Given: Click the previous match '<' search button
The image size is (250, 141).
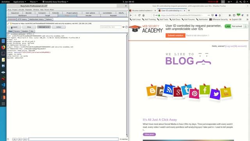Looking at the screenshot, I should coord(14,139).
